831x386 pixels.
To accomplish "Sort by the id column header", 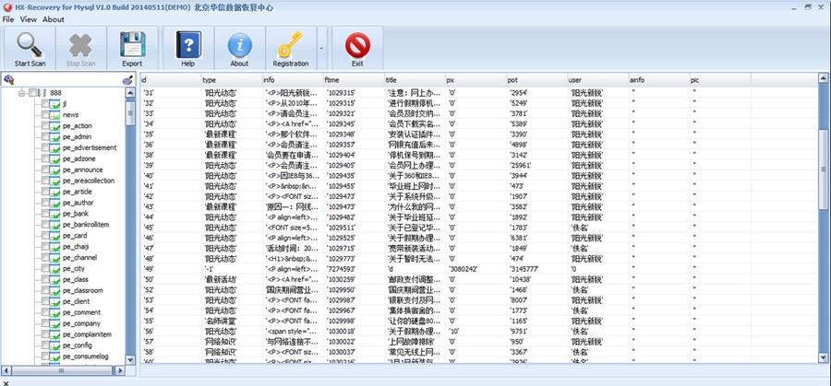I will (x=170, y=80).
